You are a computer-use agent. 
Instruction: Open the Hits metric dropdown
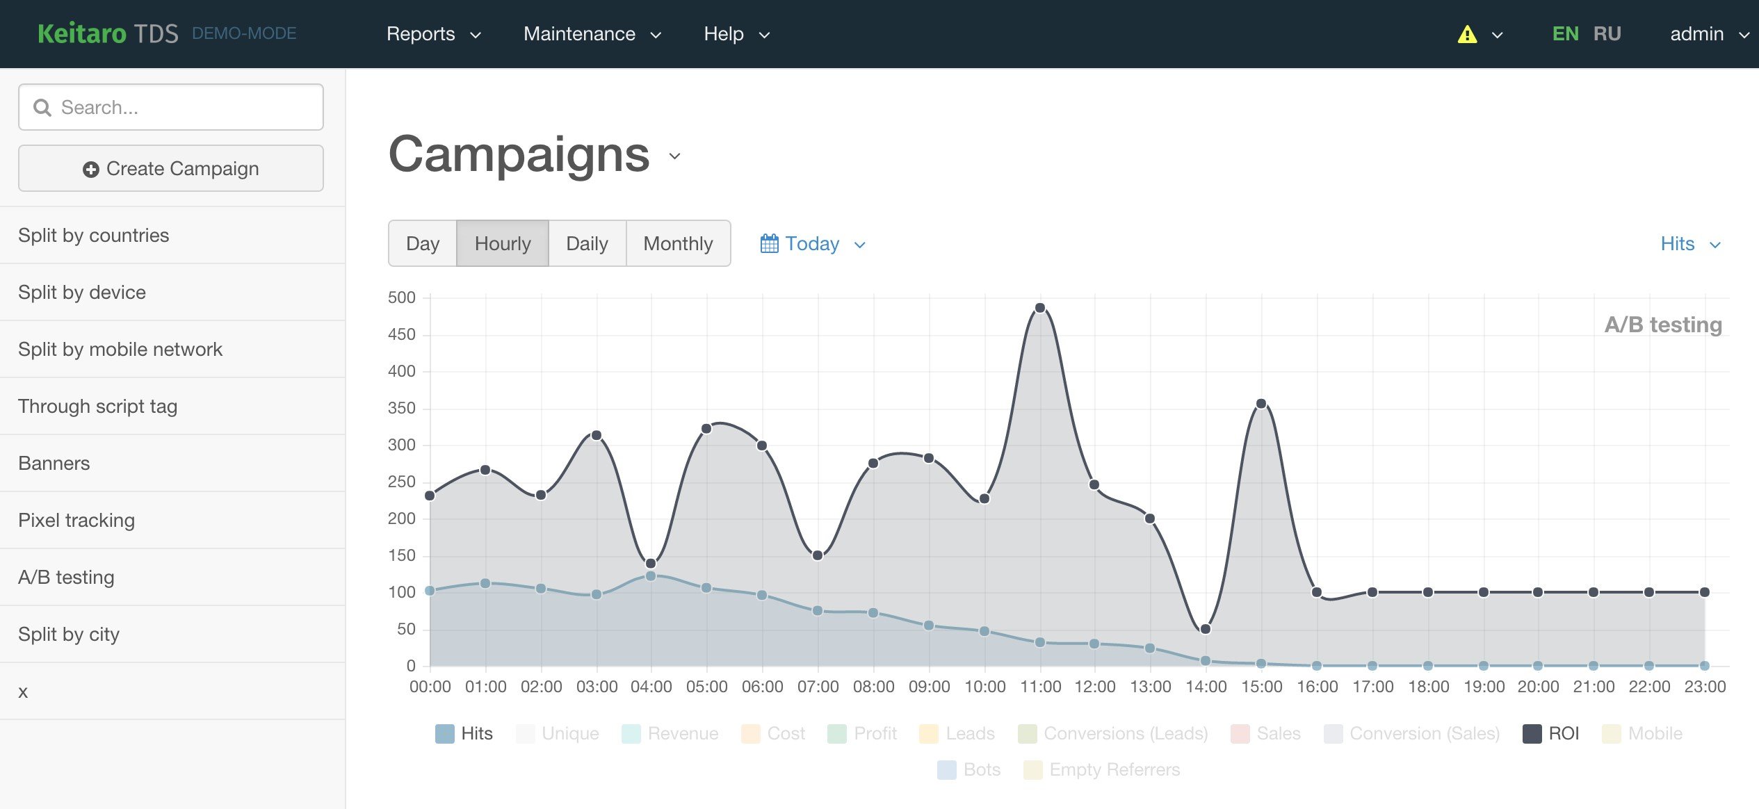[x=1690, y=244]
